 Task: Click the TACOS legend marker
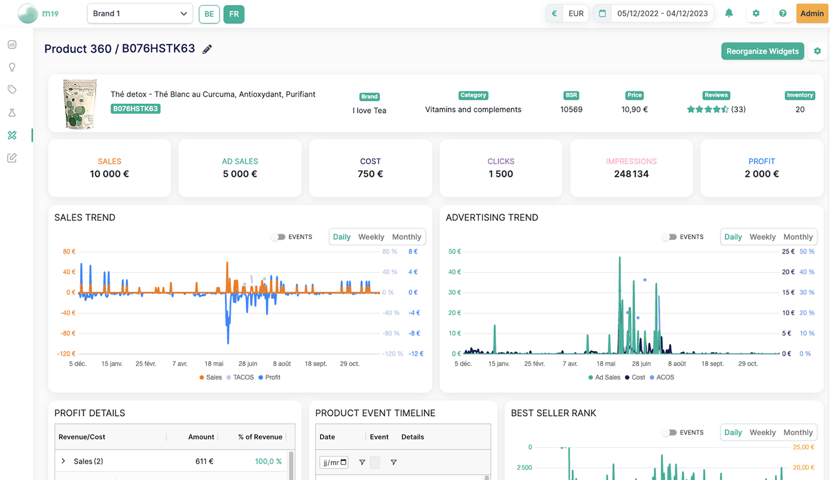click(228, 378)
